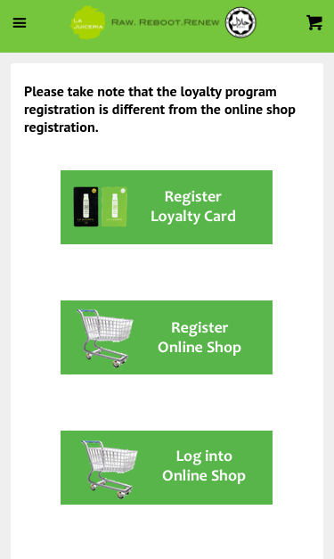
Task: Click trolley image beside Register Online Shop
Action: coord(105,338)
